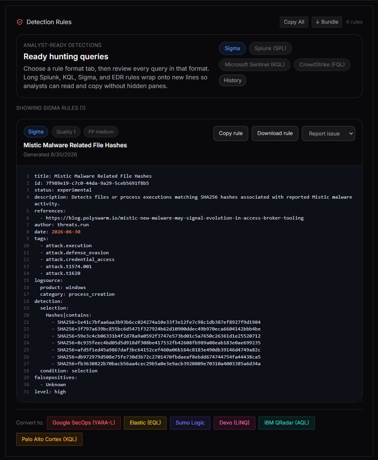The image size is (378, 460).
Task: Click the '4 rules' count label
Action: coord(354,22)
